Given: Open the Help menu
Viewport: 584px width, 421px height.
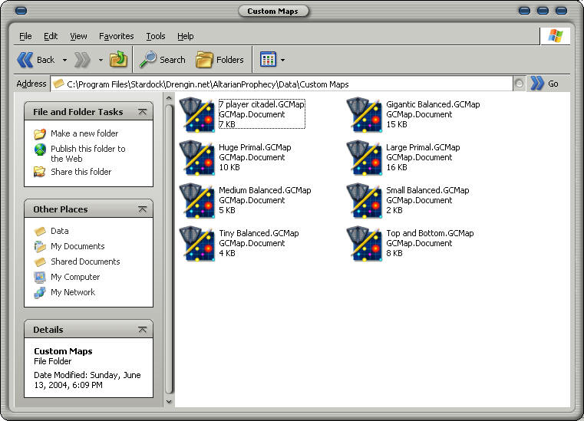Looking at the screenshot, I should [x=186, y=36].
